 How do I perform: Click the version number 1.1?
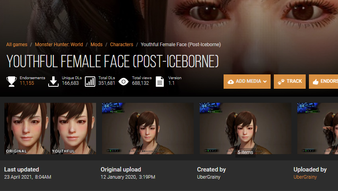[x=171, y=83]
